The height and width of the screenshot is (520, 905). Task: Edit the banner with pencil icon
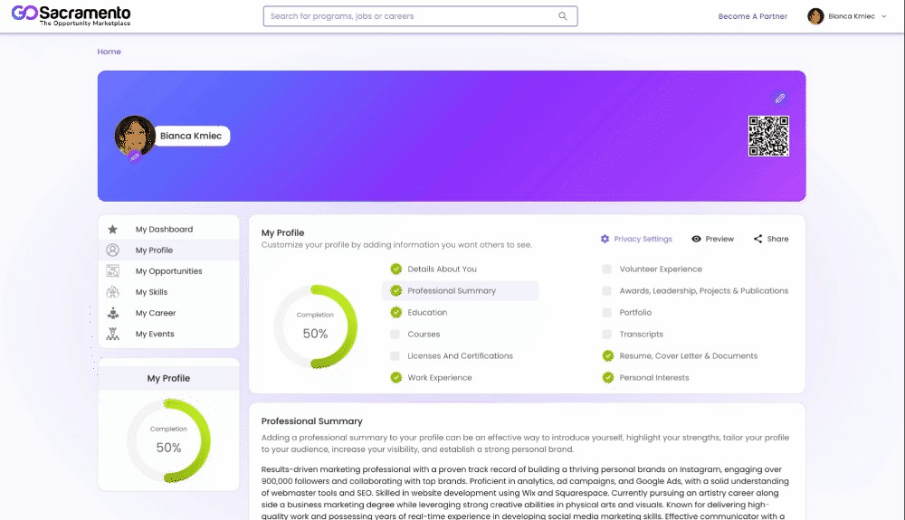tap(780, 99)
